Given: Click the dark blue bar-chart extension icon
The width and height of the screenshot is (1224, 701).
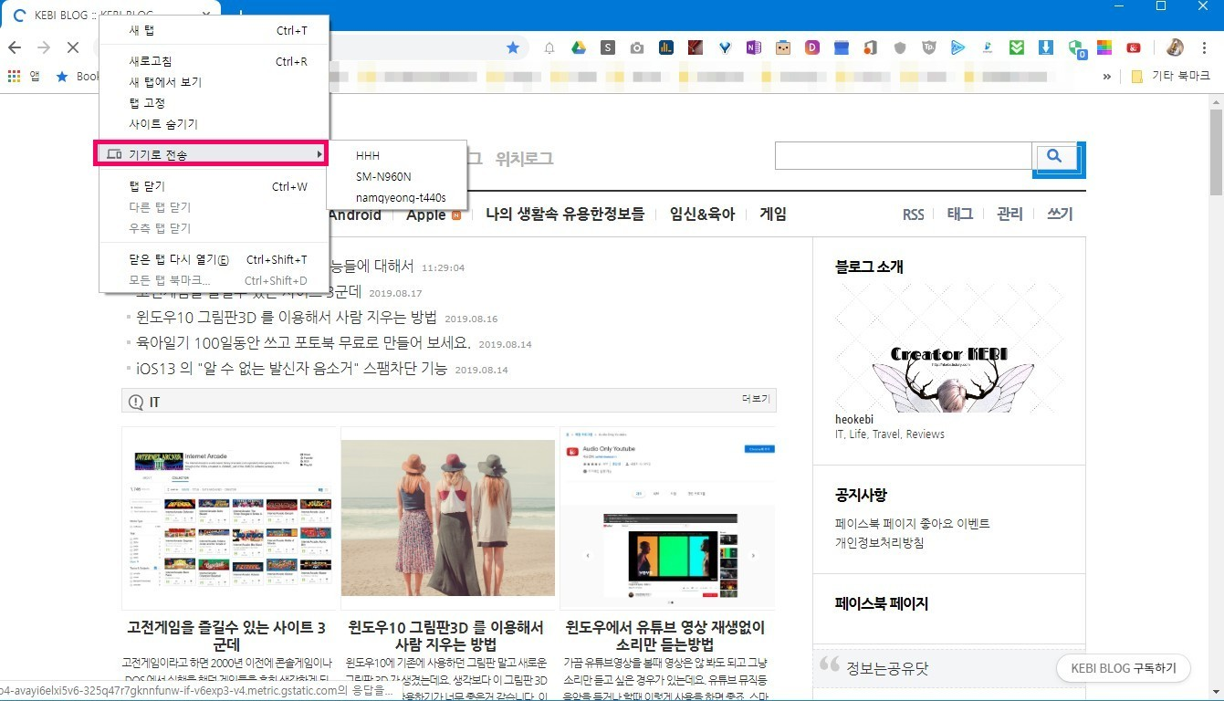Looking at the screenshot, I should tap(666, 47).
